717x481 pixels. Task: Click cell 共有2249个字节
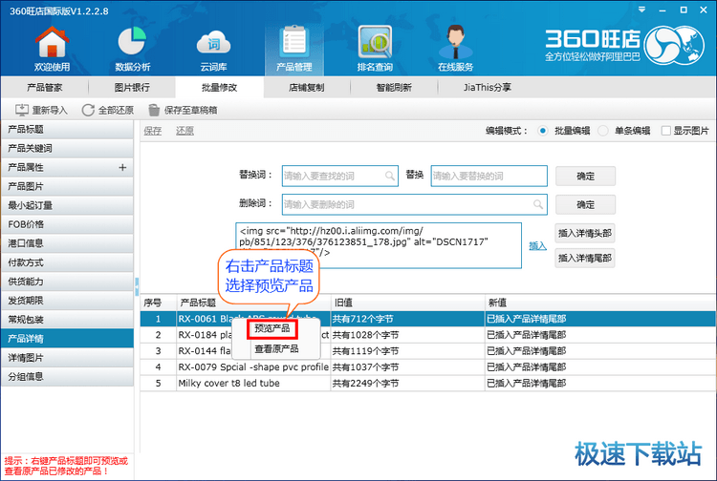pos(408,384)
